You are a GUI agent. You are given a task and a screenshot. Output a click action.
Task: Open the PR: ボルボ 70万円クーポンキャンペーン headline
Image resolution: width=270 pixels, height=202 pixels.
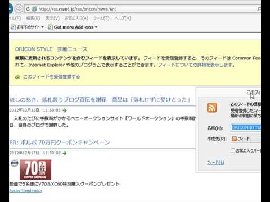point(60,143)
